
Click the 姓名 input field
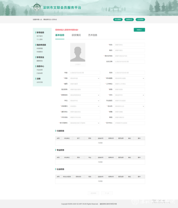click(x=129, y=45)
